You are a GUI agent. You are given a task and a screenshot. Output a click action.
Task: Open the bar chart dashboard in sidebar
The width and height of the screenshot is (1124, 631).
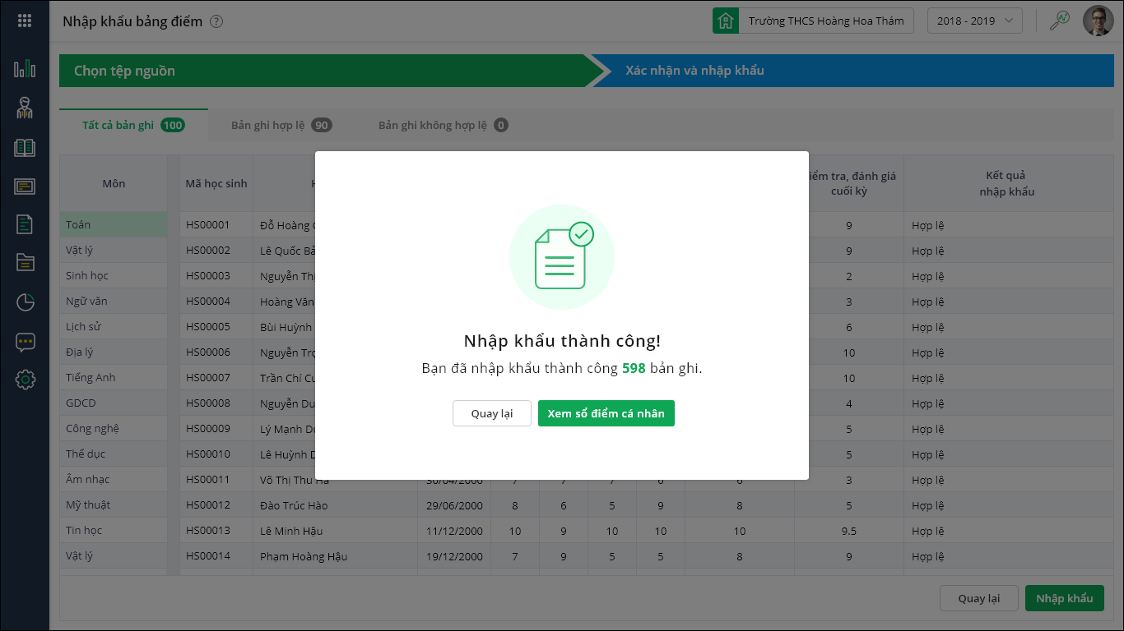[x=25, y=68]
